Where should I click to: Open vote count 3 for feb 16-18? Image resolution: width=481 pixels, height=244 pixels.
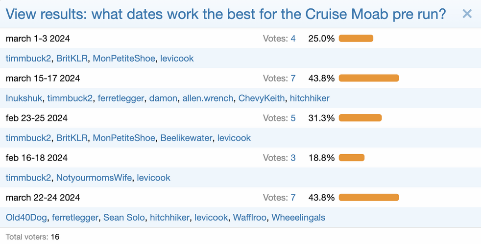tap(293, 158)
